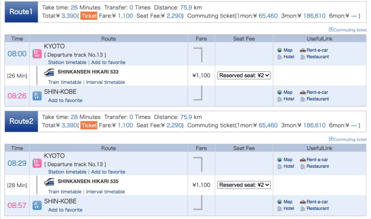Click the Shinkansen Hikari 535 train icon
This screenshot has height=219, width=371.
pyautogui.click(x=49, y=182)
